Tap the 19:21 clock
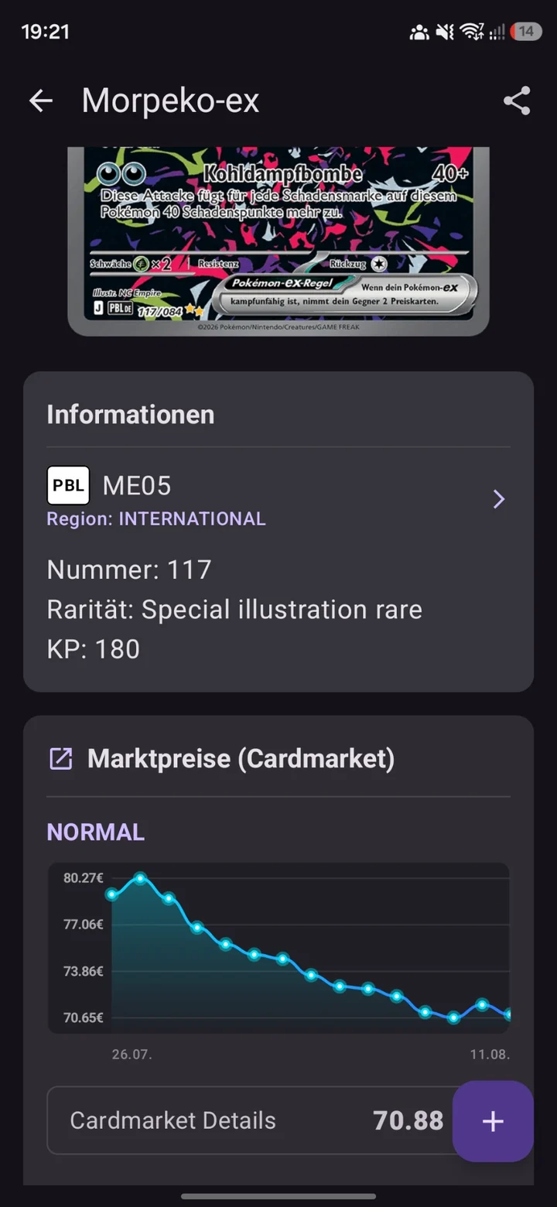The height and width of the screenshot is (1207, 557). pyautogui.click(x=45, y=32)
